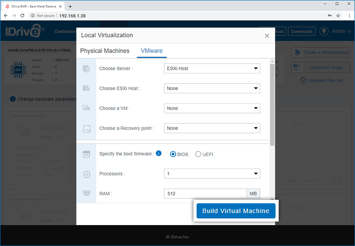Click the dialog's vertical scrollbar thumb
The image size is (355, 246).
click(x=272, y=105)
